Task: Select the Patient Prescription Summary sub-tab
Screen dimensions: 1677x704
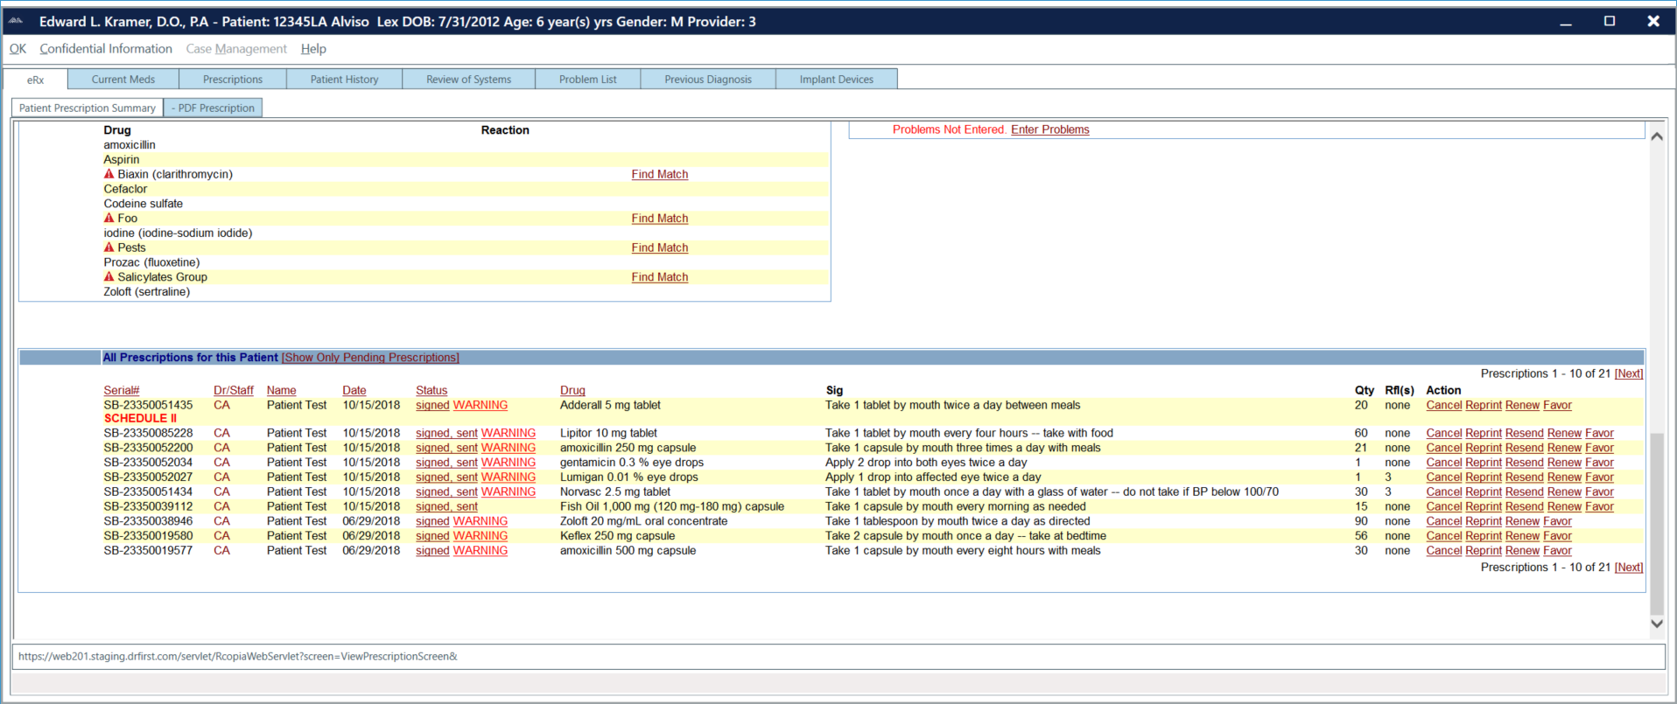Action: 88,108
